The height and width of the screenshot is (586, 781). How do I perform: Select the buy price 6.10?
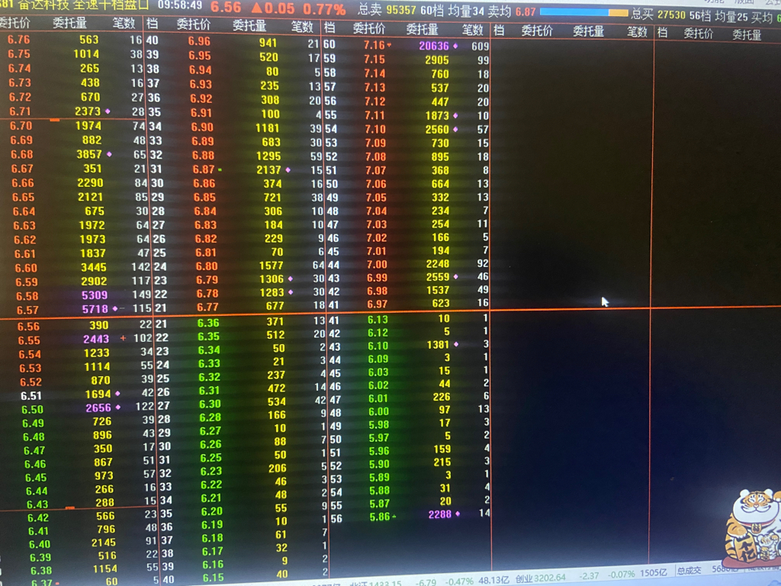point(378,346)
